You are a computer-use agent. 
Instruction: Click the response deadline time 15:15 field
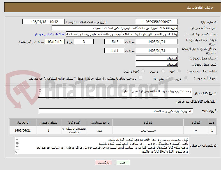114,42
